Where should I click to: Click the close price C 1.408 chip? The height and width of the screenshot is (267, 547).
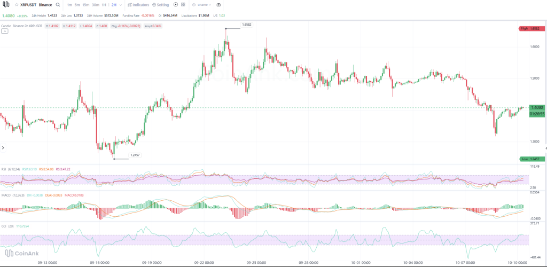101,26
